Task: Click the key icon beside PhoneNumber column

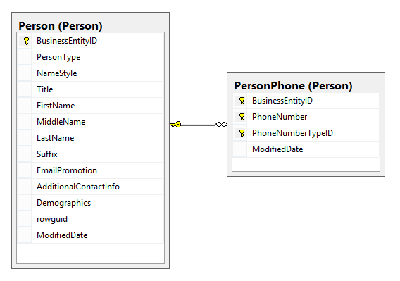Action: pos(242,117)
